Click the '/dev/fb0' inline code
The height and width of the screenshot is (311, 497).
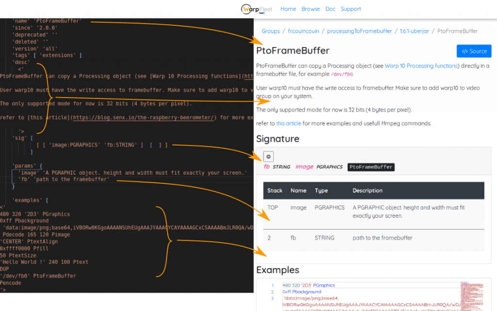click(342, 74)
